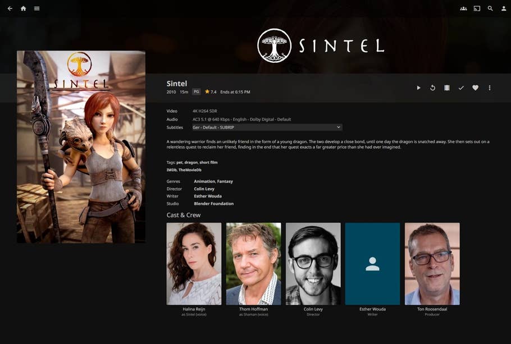Open the Home screen via house icon
511x344 pixels.
(23, 8)
